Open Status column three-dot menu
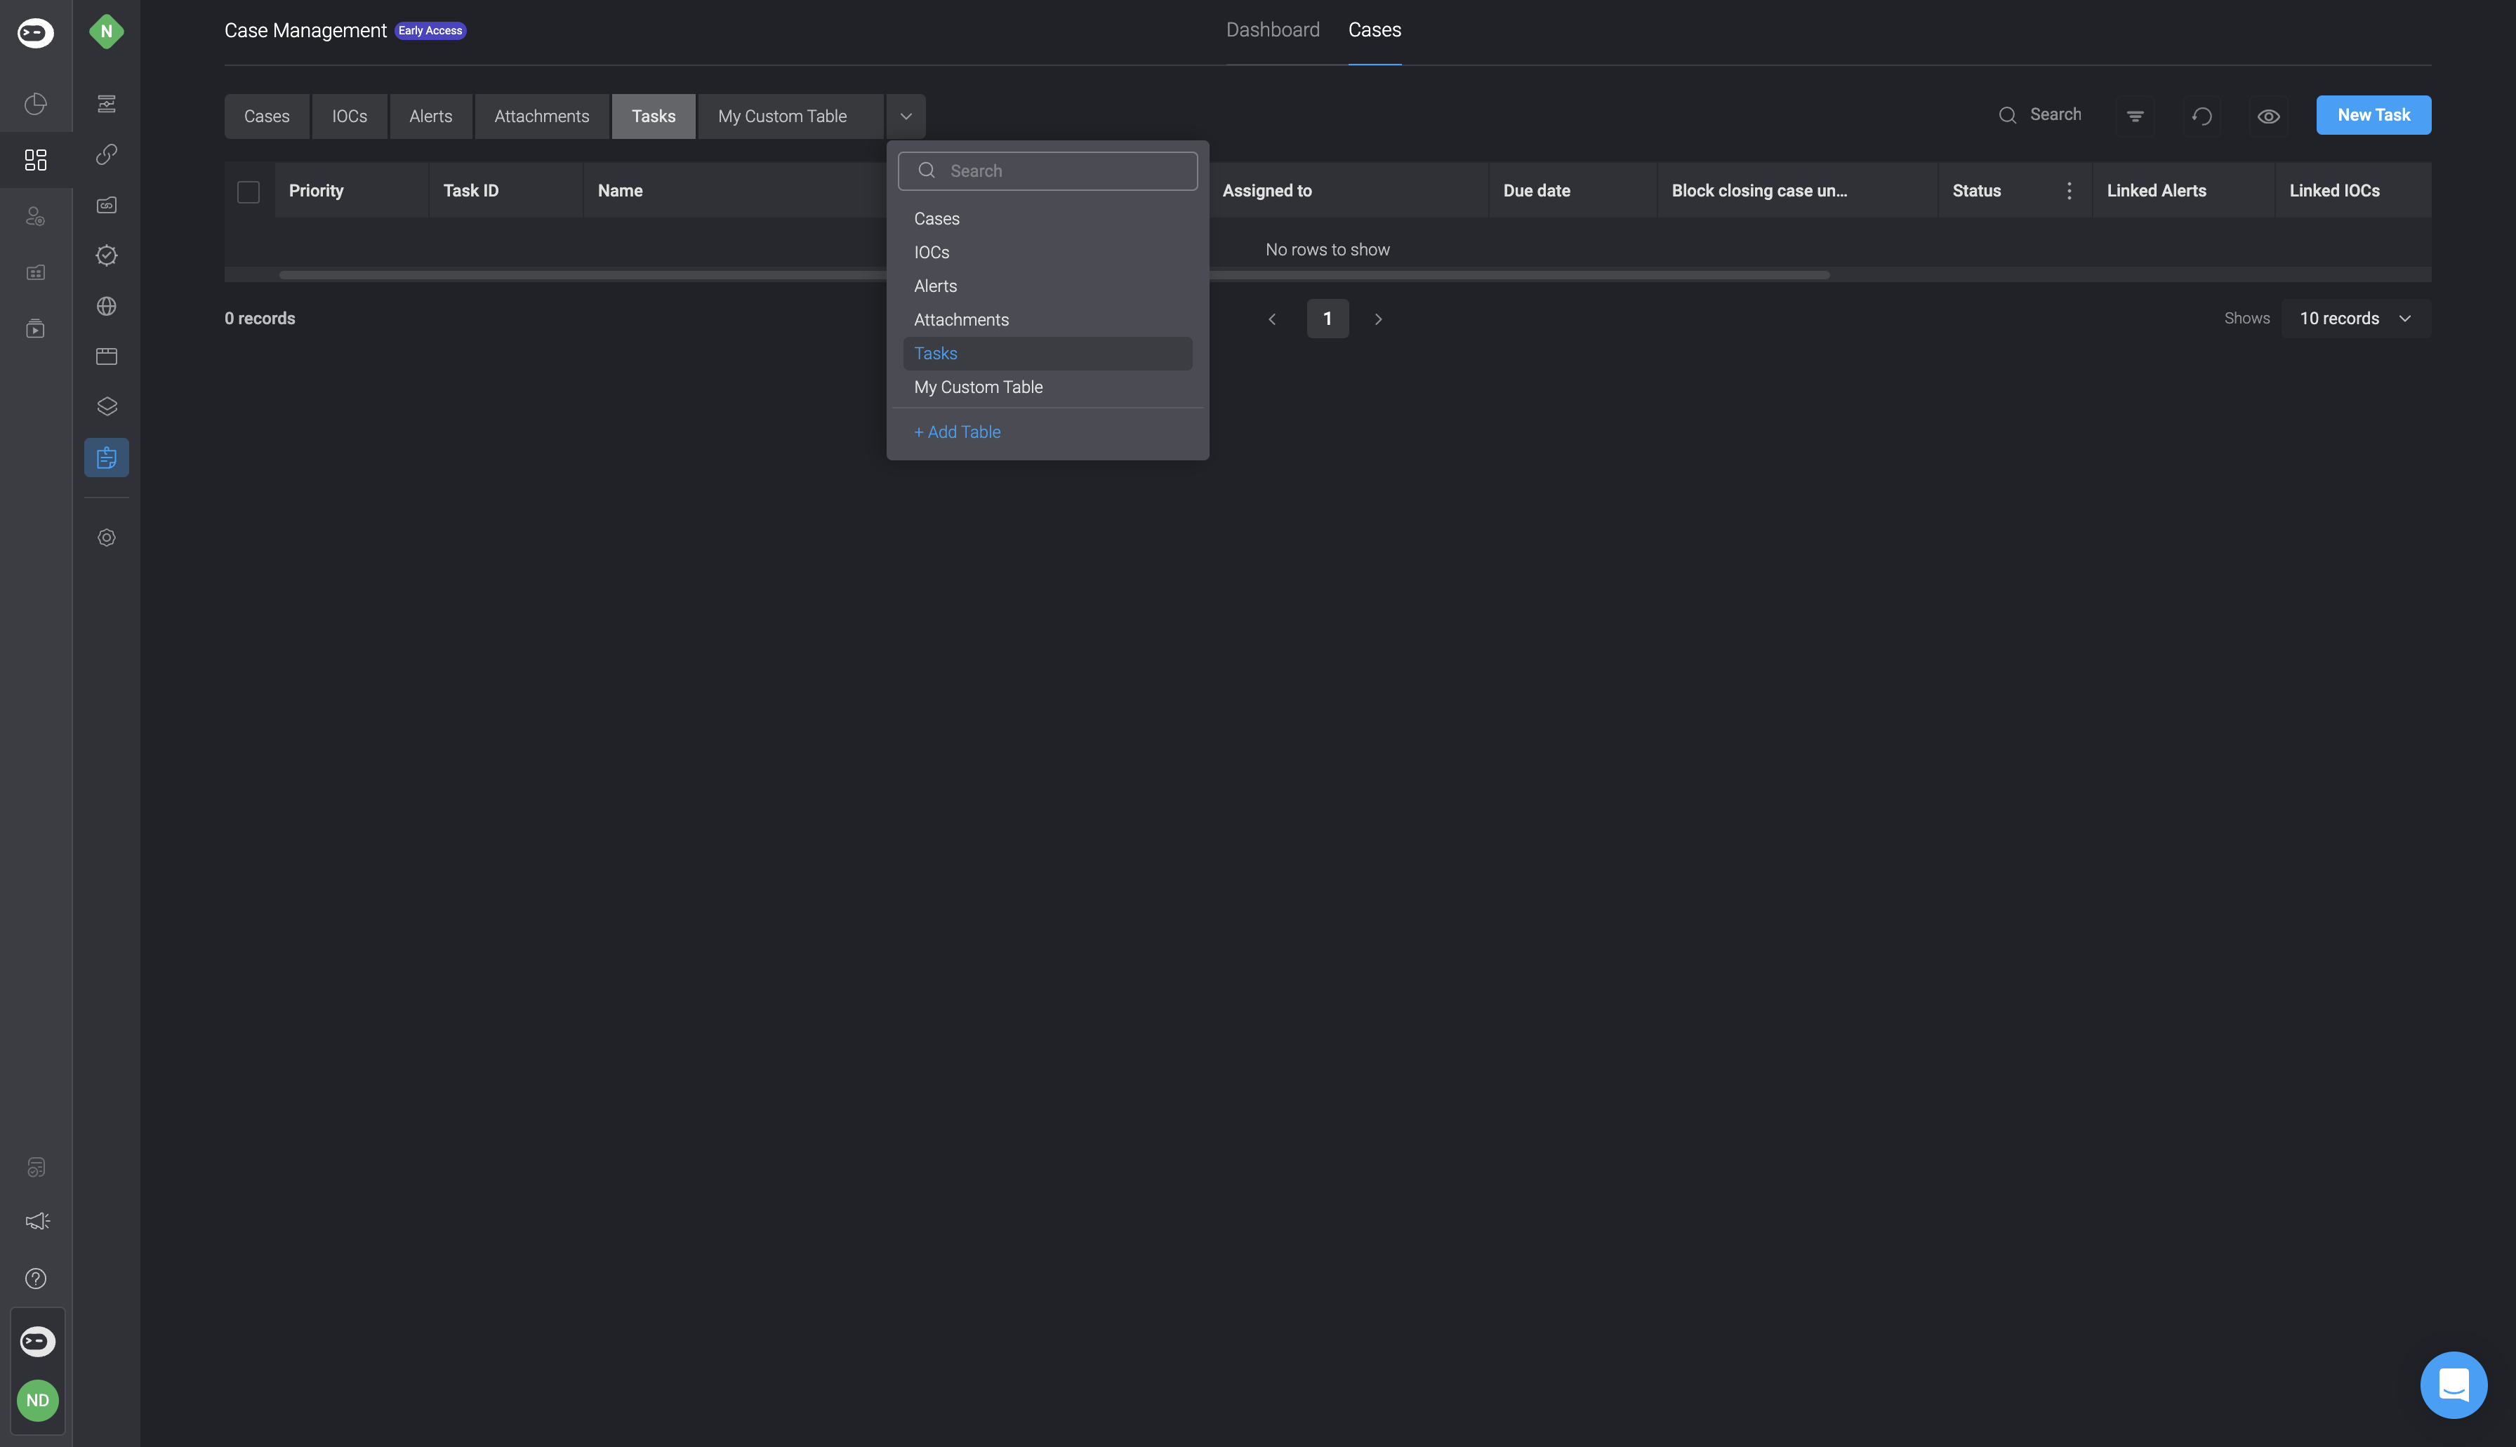This screenshot has height=1447, width=2516. click(2069, 191)
